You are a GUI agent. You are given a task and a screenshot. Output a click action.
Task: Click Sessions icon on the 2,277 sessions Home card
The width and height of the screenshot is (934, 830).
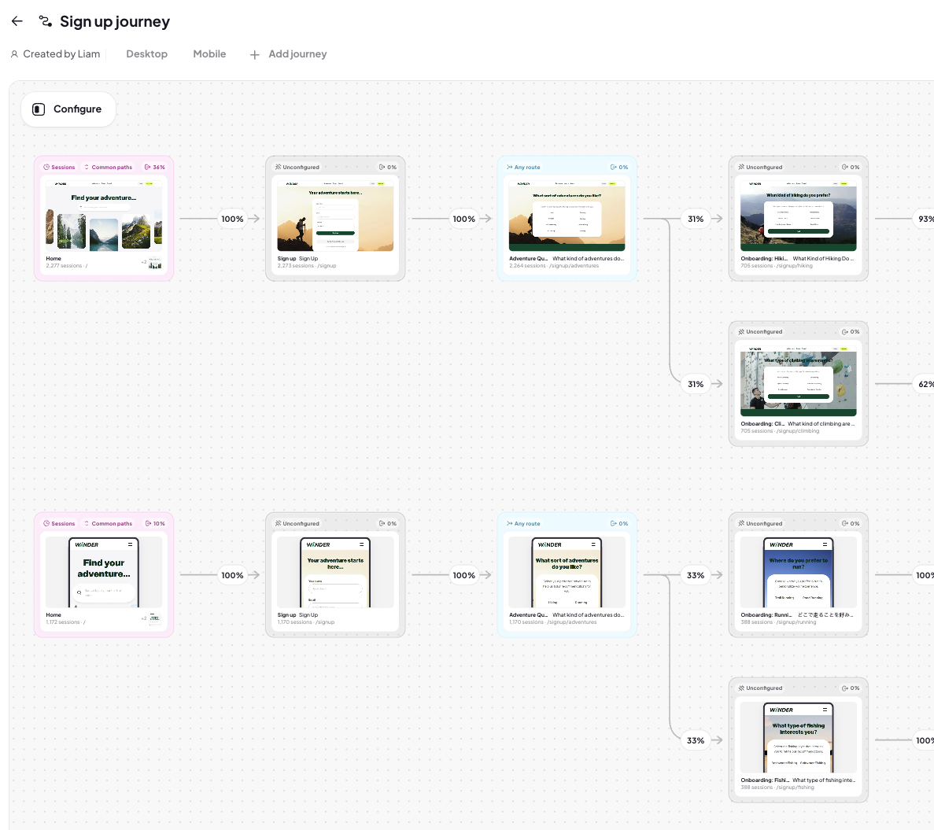click(46, 168)
